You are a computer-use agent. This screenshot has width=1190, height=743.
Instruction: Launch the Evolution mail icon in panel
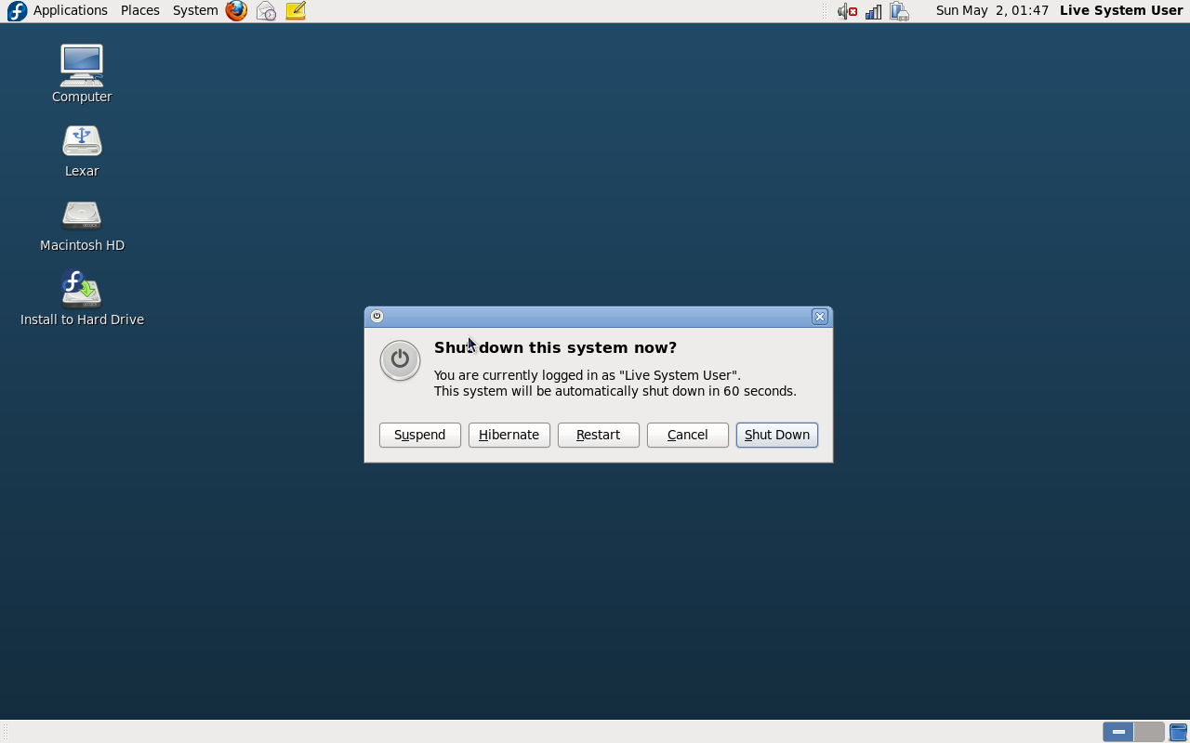(x=266, y=10)
